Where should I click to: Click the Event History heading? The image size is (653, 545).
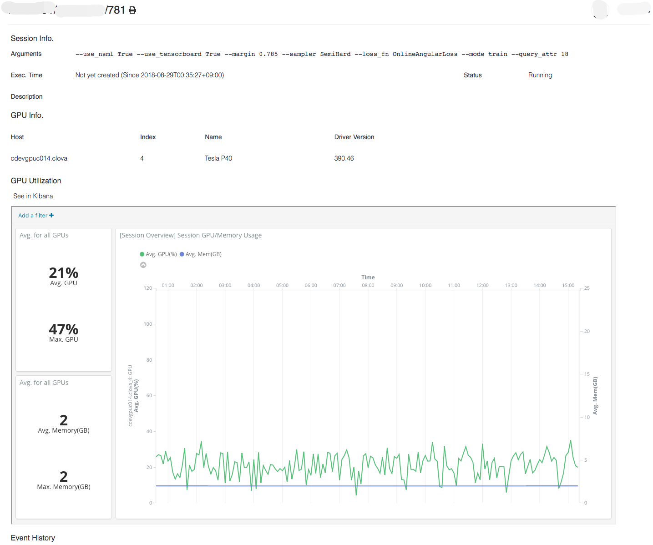(x=33, y=538)
